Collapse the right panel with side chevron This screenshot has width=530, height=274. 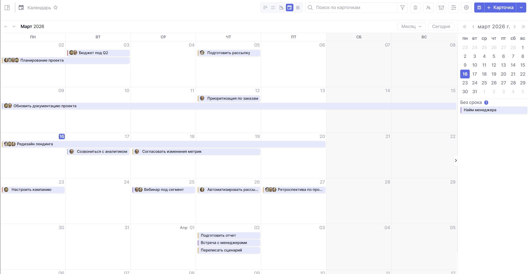(x=456, y=161)
